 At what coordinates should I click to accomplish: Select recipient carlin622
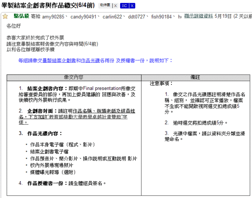pos(109,17)
